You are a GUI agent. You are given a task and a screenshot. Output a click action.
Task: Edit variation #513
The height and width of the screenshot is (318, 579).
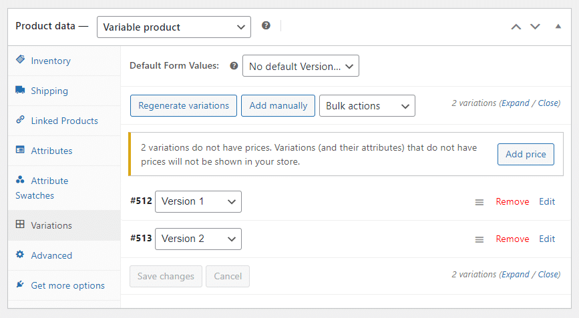coord(547,239)
